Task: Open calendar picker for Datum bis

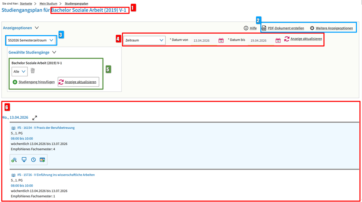Action: tap(278, 40)
